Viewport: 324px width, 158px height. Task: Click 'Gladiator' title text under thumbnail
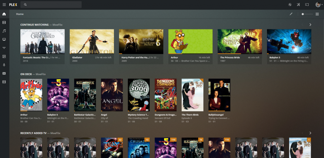pos(77,58)
